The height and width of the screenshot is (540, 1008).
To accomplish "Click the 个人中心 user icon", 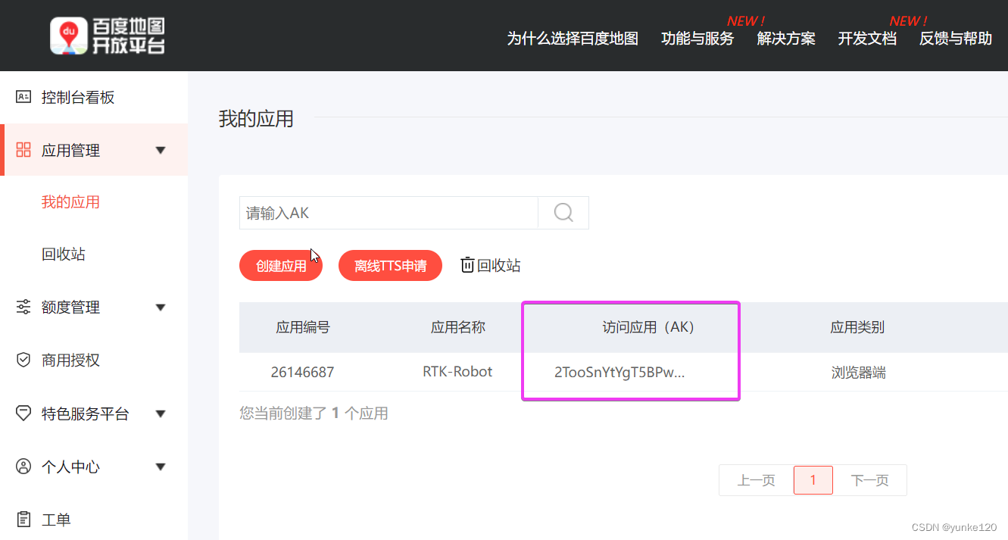I will [23, 467].
